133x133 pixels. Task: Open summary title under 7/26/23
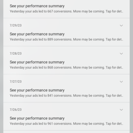point(37,118)
